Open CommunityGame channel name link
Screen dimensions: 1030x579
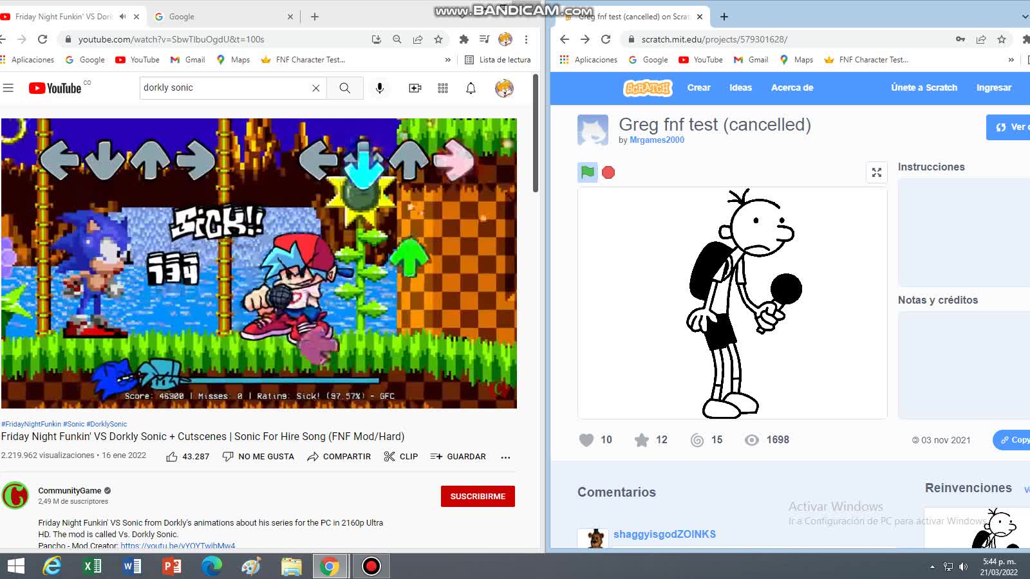point(70,490)
